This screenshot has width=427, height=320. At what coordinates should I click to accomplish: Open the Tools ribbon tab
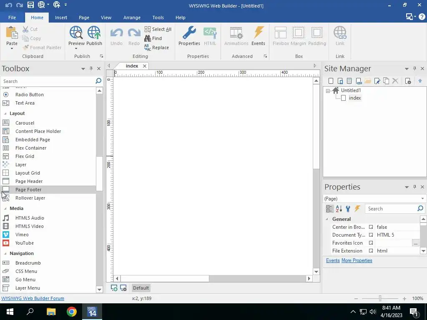158,17
